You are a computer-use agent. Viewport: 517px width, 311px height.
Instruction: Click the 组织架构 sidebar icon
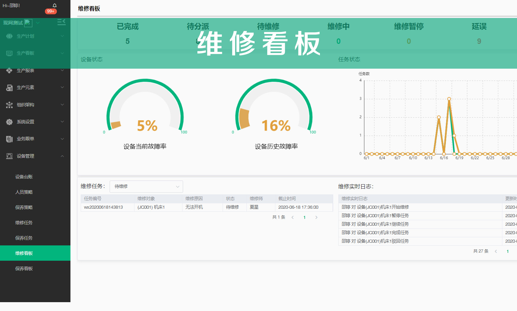tap(9, 105)
